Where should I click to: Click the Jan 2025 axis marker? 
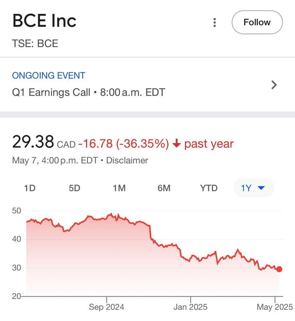(x=190, y=307)
